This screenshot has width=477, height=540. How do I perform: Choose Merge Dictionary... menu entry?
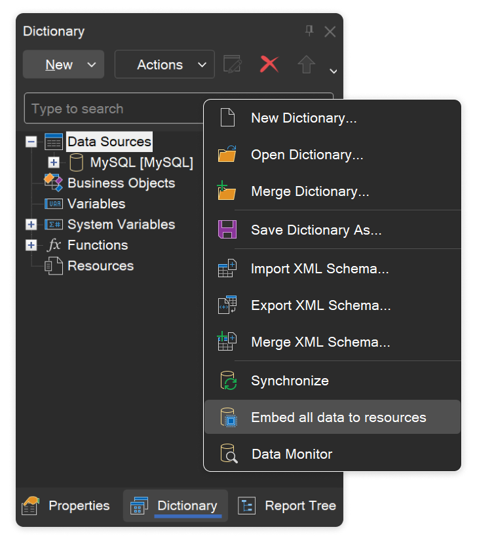click(x=332, y=191)
